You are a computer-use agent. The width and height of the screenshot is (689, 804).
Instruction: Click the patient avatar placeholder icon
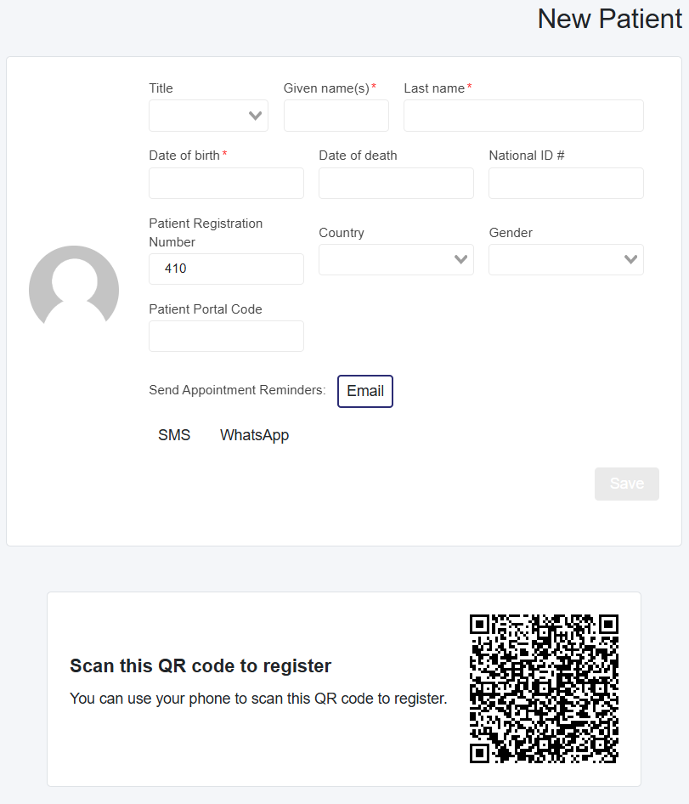[74, 286]
